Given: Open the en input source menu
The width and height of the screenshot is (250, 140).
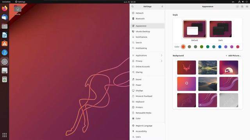Looking at the screenshot, I should click(x=233, y=2).
